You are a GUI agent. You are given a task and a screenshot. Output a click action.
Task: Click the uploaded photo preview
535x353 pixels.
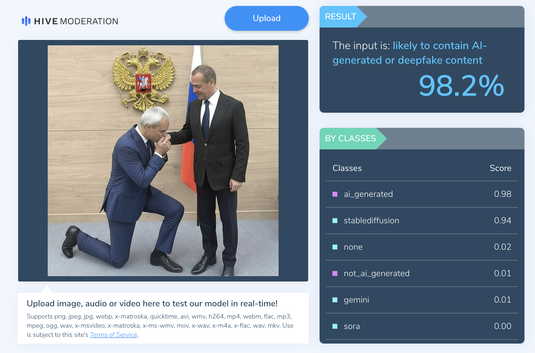(163, 160)
